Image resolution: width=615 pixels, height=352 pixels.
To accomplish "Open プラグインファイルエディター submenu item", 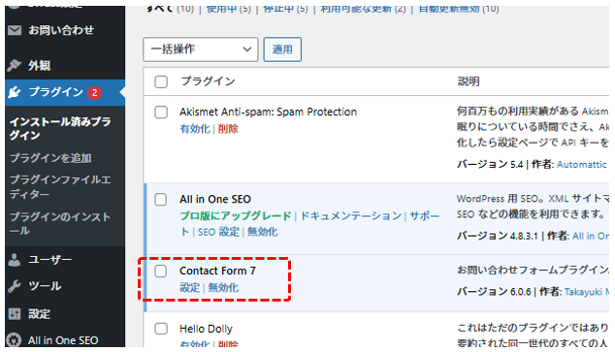I will pos(60,186).
